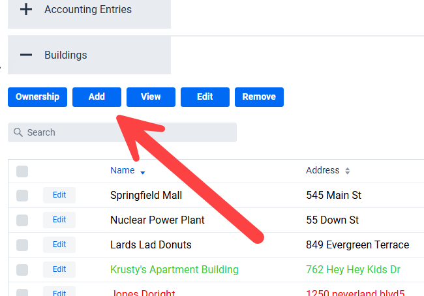
Task: Select the Jones Doright name cell
Action: click(143, 293)
